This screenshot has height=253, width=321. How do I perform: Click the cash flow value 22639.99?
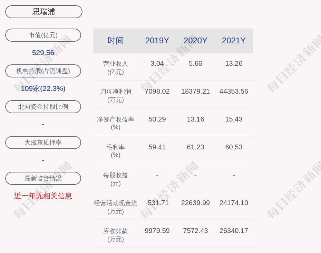click(195, 203)
